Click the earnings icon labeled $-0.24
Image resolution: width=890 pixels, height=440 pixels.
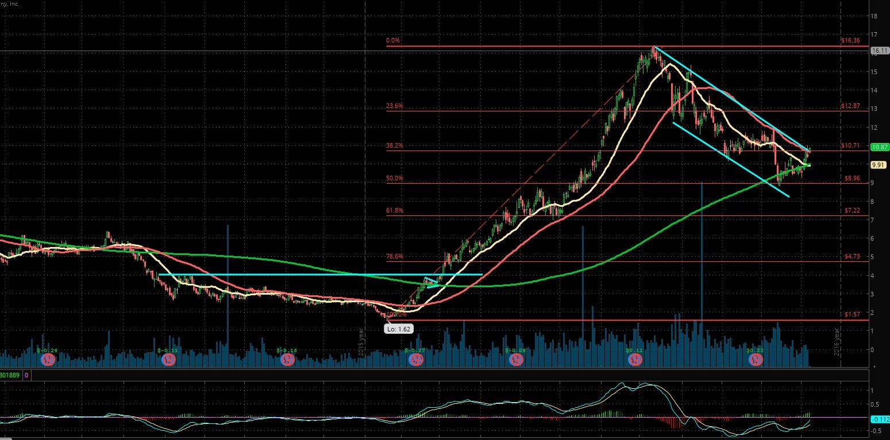(49, 360)
